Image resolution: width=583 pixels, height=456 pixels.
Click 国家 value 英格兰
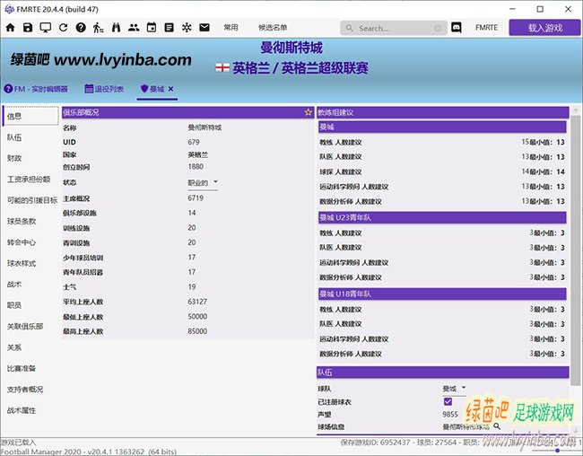pos(198,155)
